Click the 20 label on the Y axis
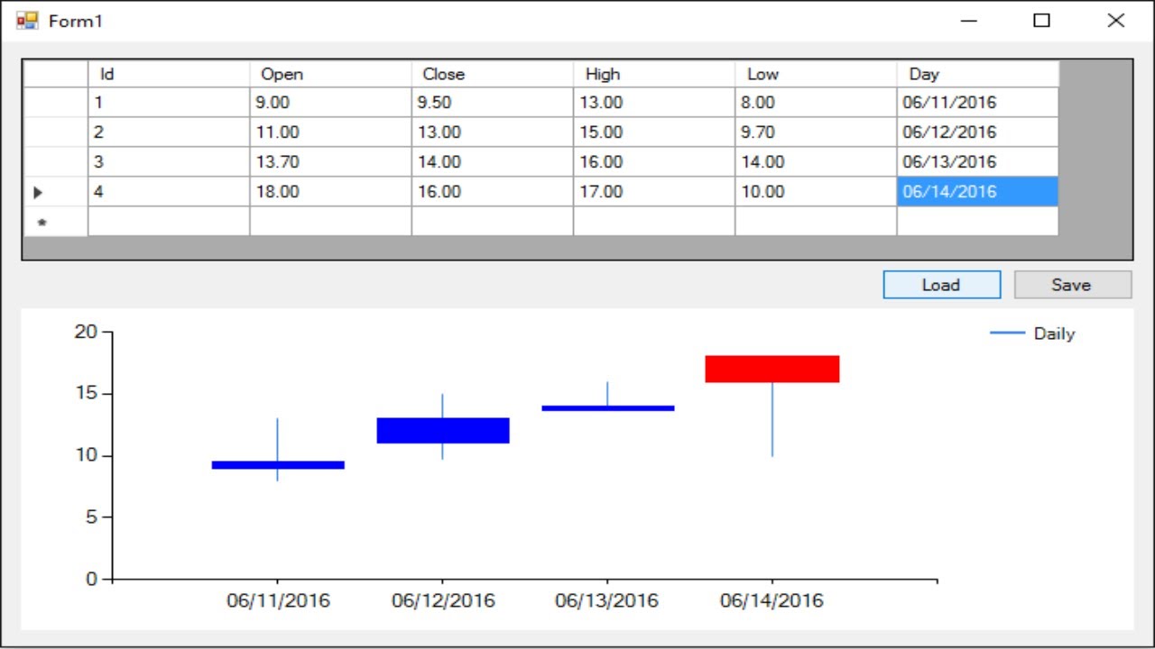The width and height of the screenshot is (1155, 649). [86, 332]
